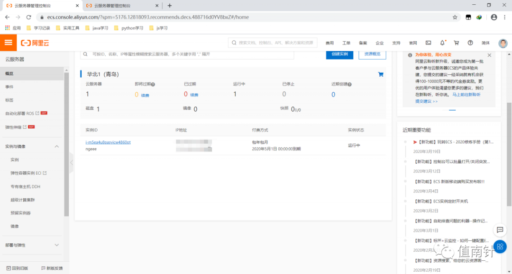Open the top bar shopping cart
Screen dimensions: 512x274
(456, 43)
